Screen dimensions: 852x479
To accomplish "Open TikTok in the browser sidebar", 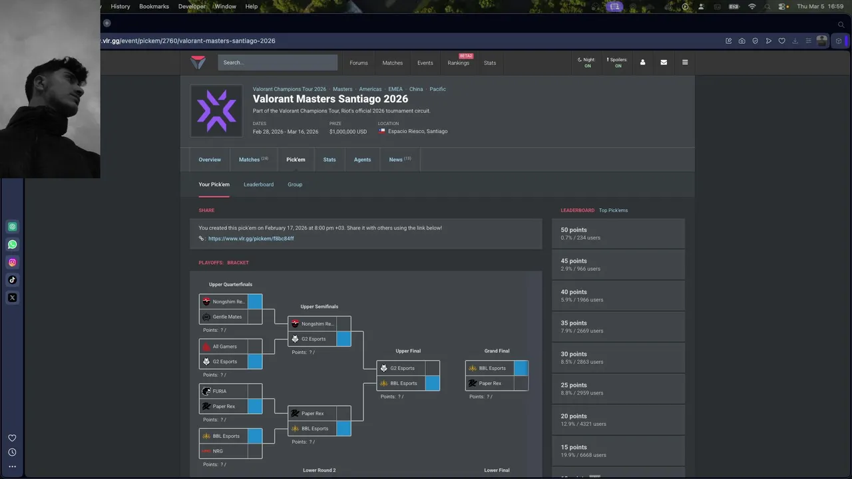I will click(12, 280).
